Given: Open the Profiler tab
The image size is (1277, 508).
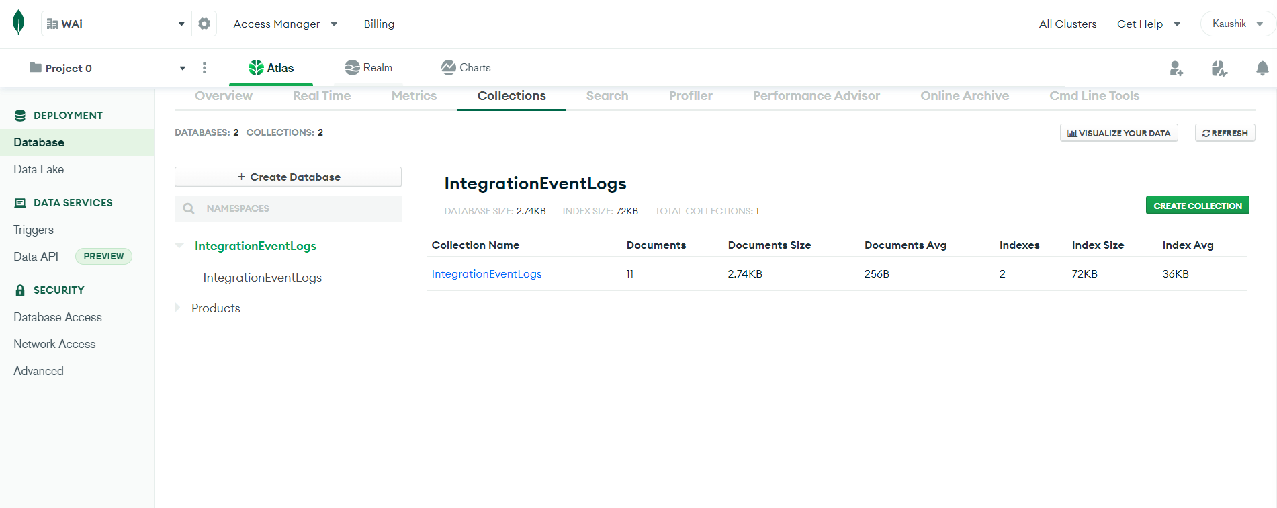Looking at the screenshot, I should [691, 95].
